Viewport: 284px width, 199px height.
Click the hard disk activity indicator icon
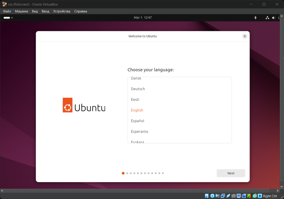point(207,196)
